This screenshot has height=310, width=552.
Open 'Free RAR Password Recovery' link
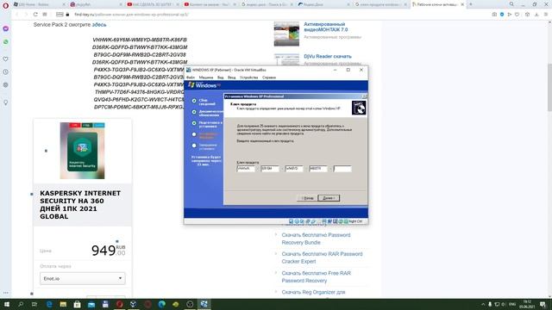[317, 276]
